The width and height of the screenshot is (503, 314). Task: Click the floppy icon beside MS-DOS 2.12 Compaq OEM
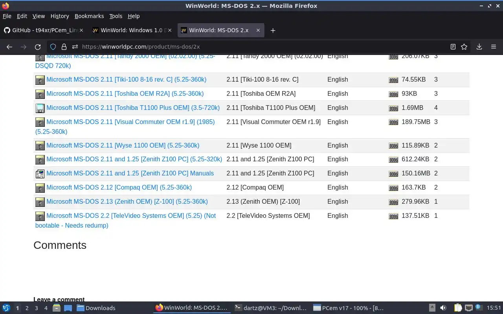40,188
